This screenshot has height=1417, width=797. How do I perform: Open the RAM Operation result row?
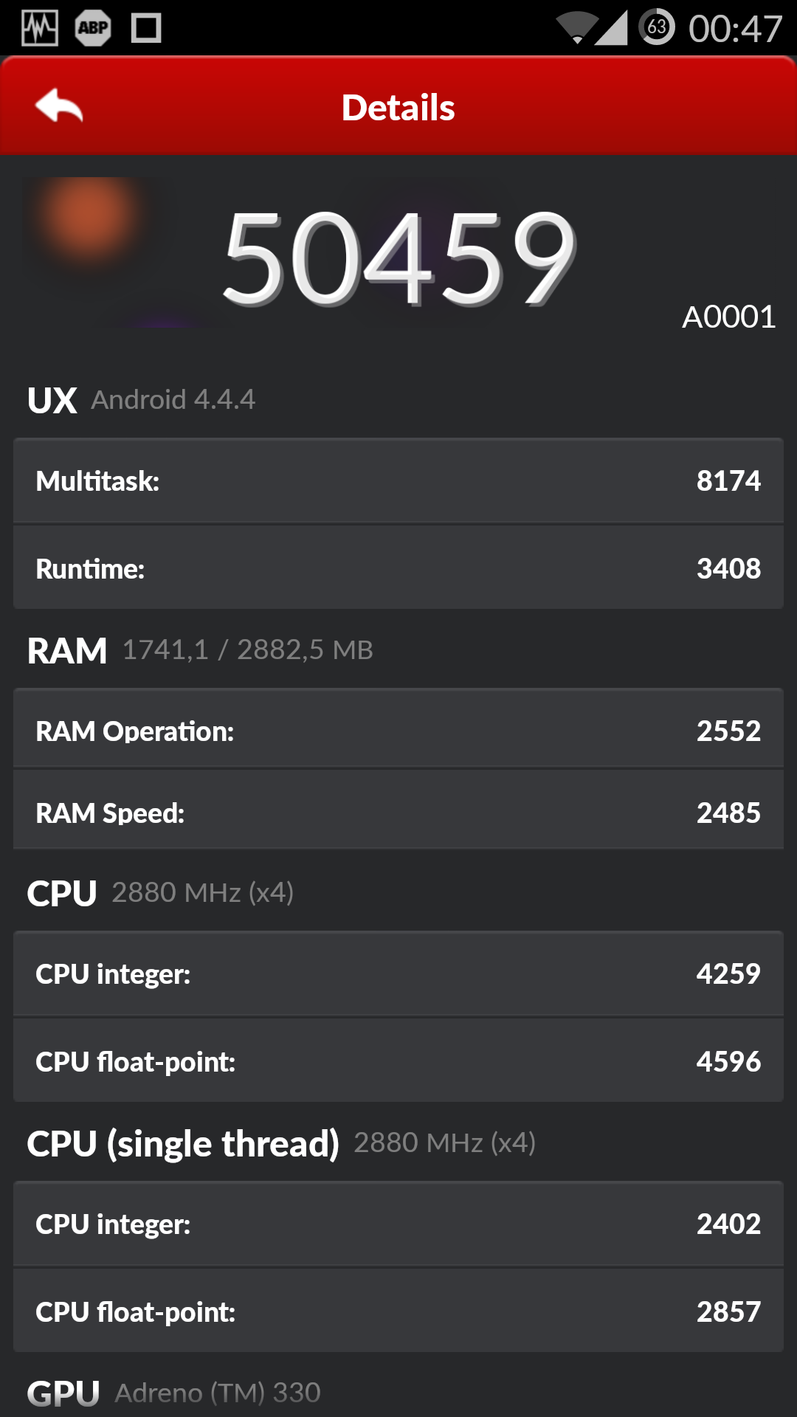pyautogui.click(x=398, y=730)
